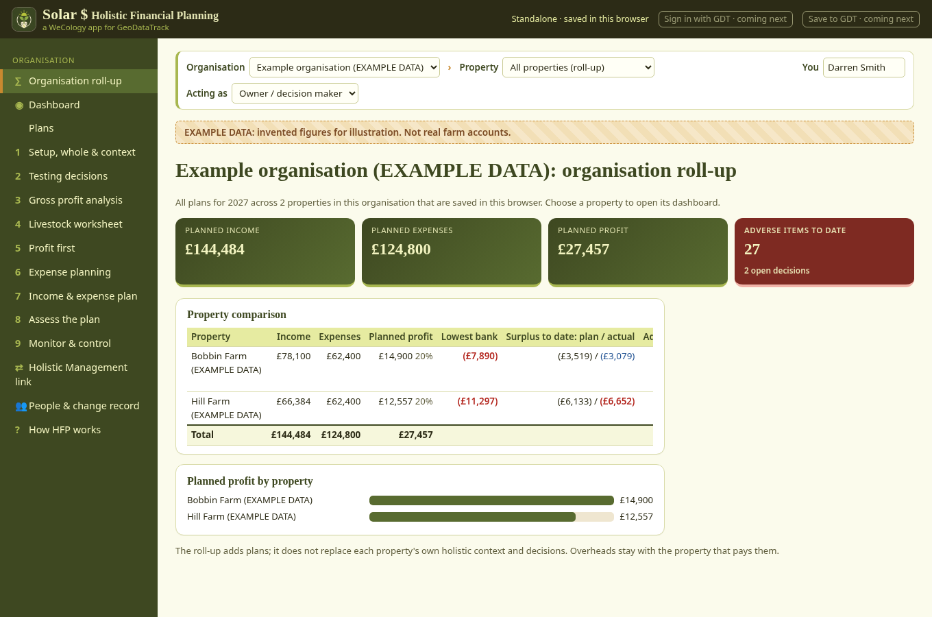Screen dimensions: 932x617
Task: Click the Planned Expenses card
Action: coord(452,252)
